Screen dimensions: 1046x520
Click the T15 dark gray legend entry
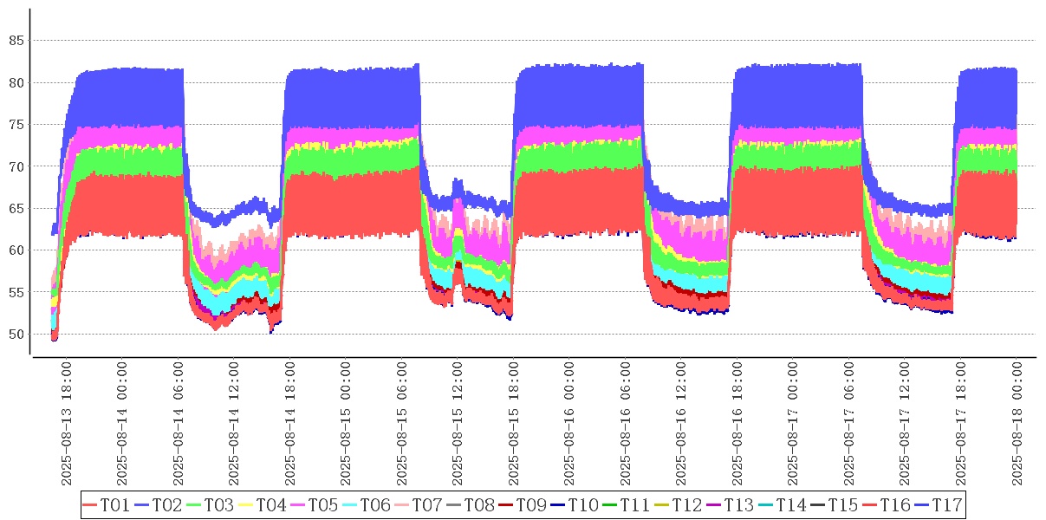835,505
